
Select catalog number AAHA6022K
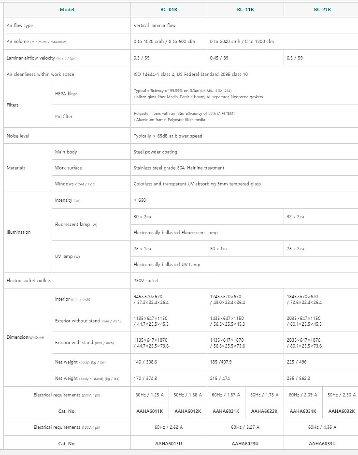pyautogui.click(x=264, y=411)
